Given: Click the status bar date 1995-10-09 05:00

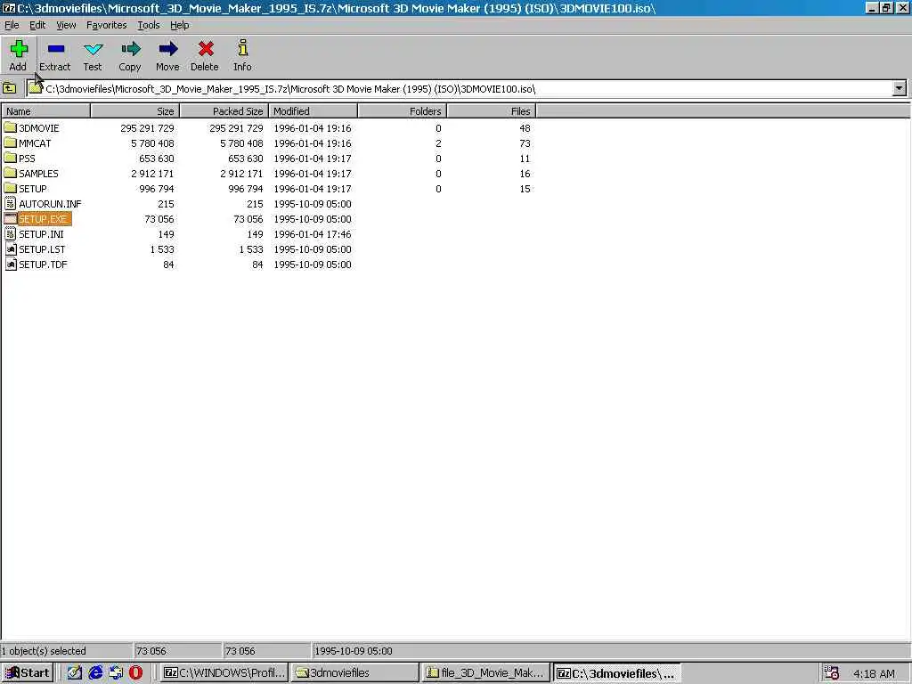Looking at the screenshot, I should tap(353, 650).
